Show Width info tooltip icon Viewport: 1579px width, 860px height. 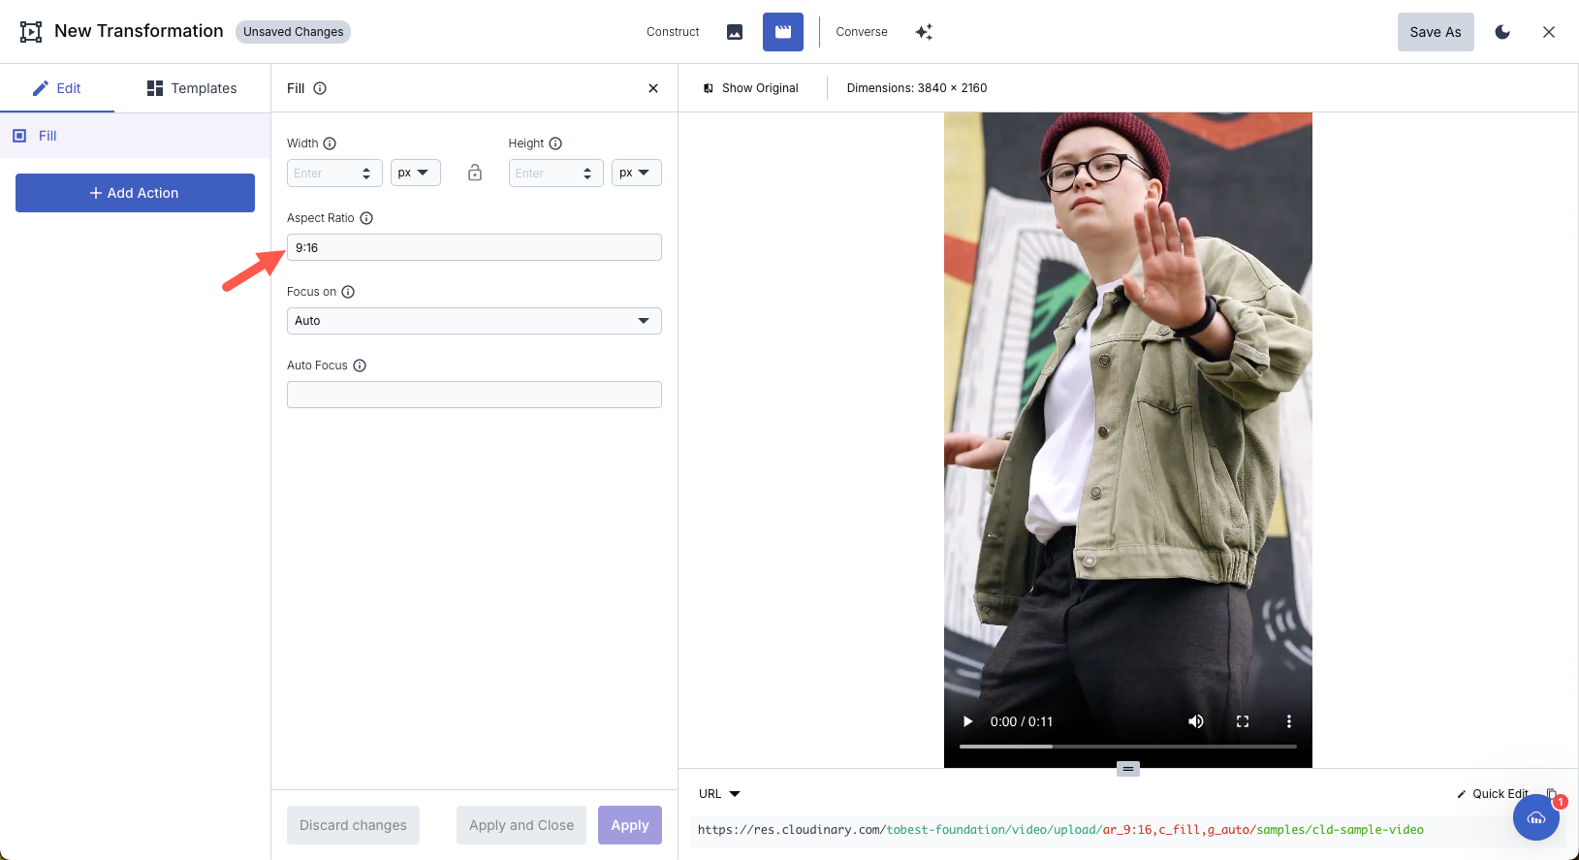(x=330, y=143)
